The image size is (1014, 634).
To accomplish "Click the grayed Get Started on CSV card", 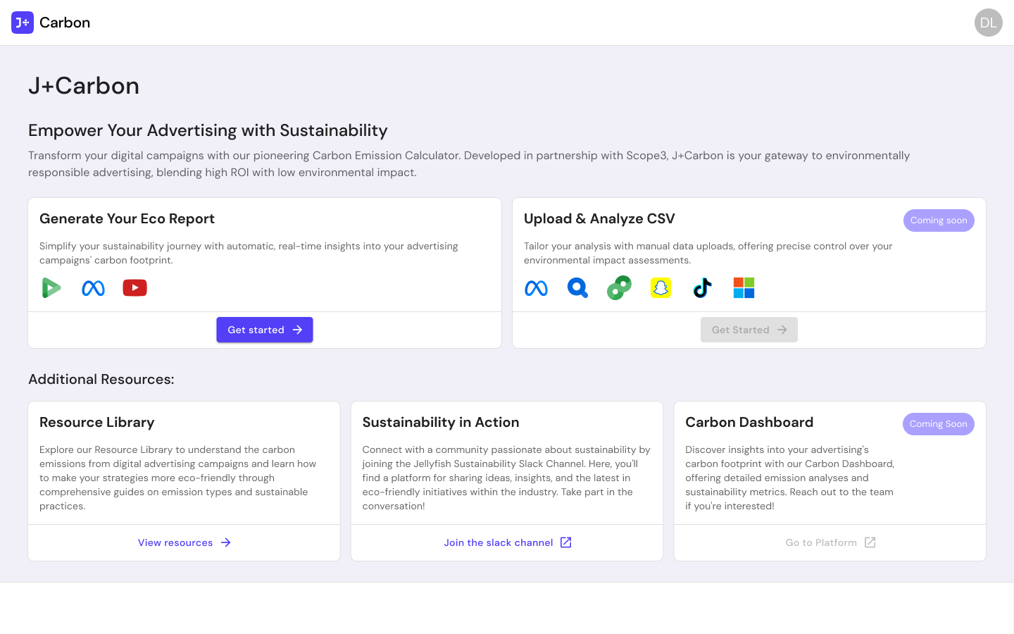I will click(x=749, y=330).
